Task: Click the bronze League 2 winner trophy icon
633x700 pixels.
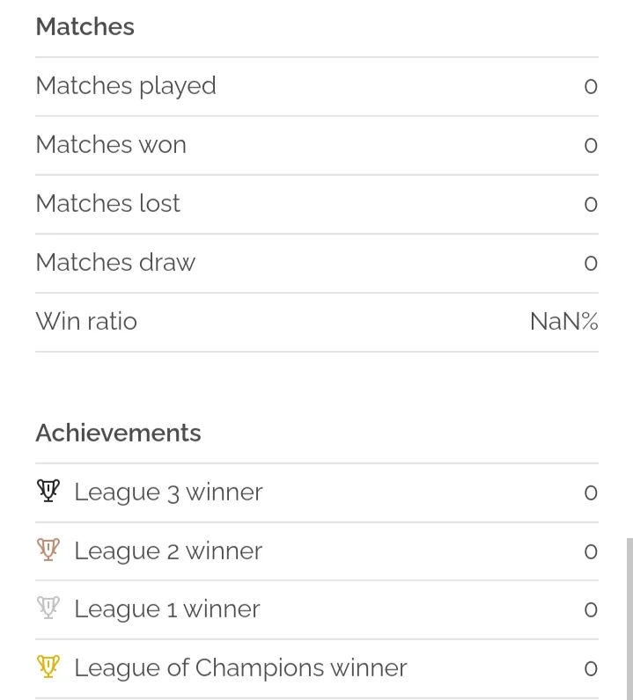Action: pos(48,550)
